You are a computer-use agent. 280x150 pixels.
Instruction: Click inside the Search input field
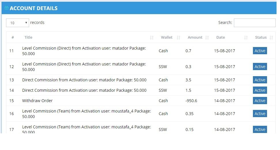coord(255,23)
